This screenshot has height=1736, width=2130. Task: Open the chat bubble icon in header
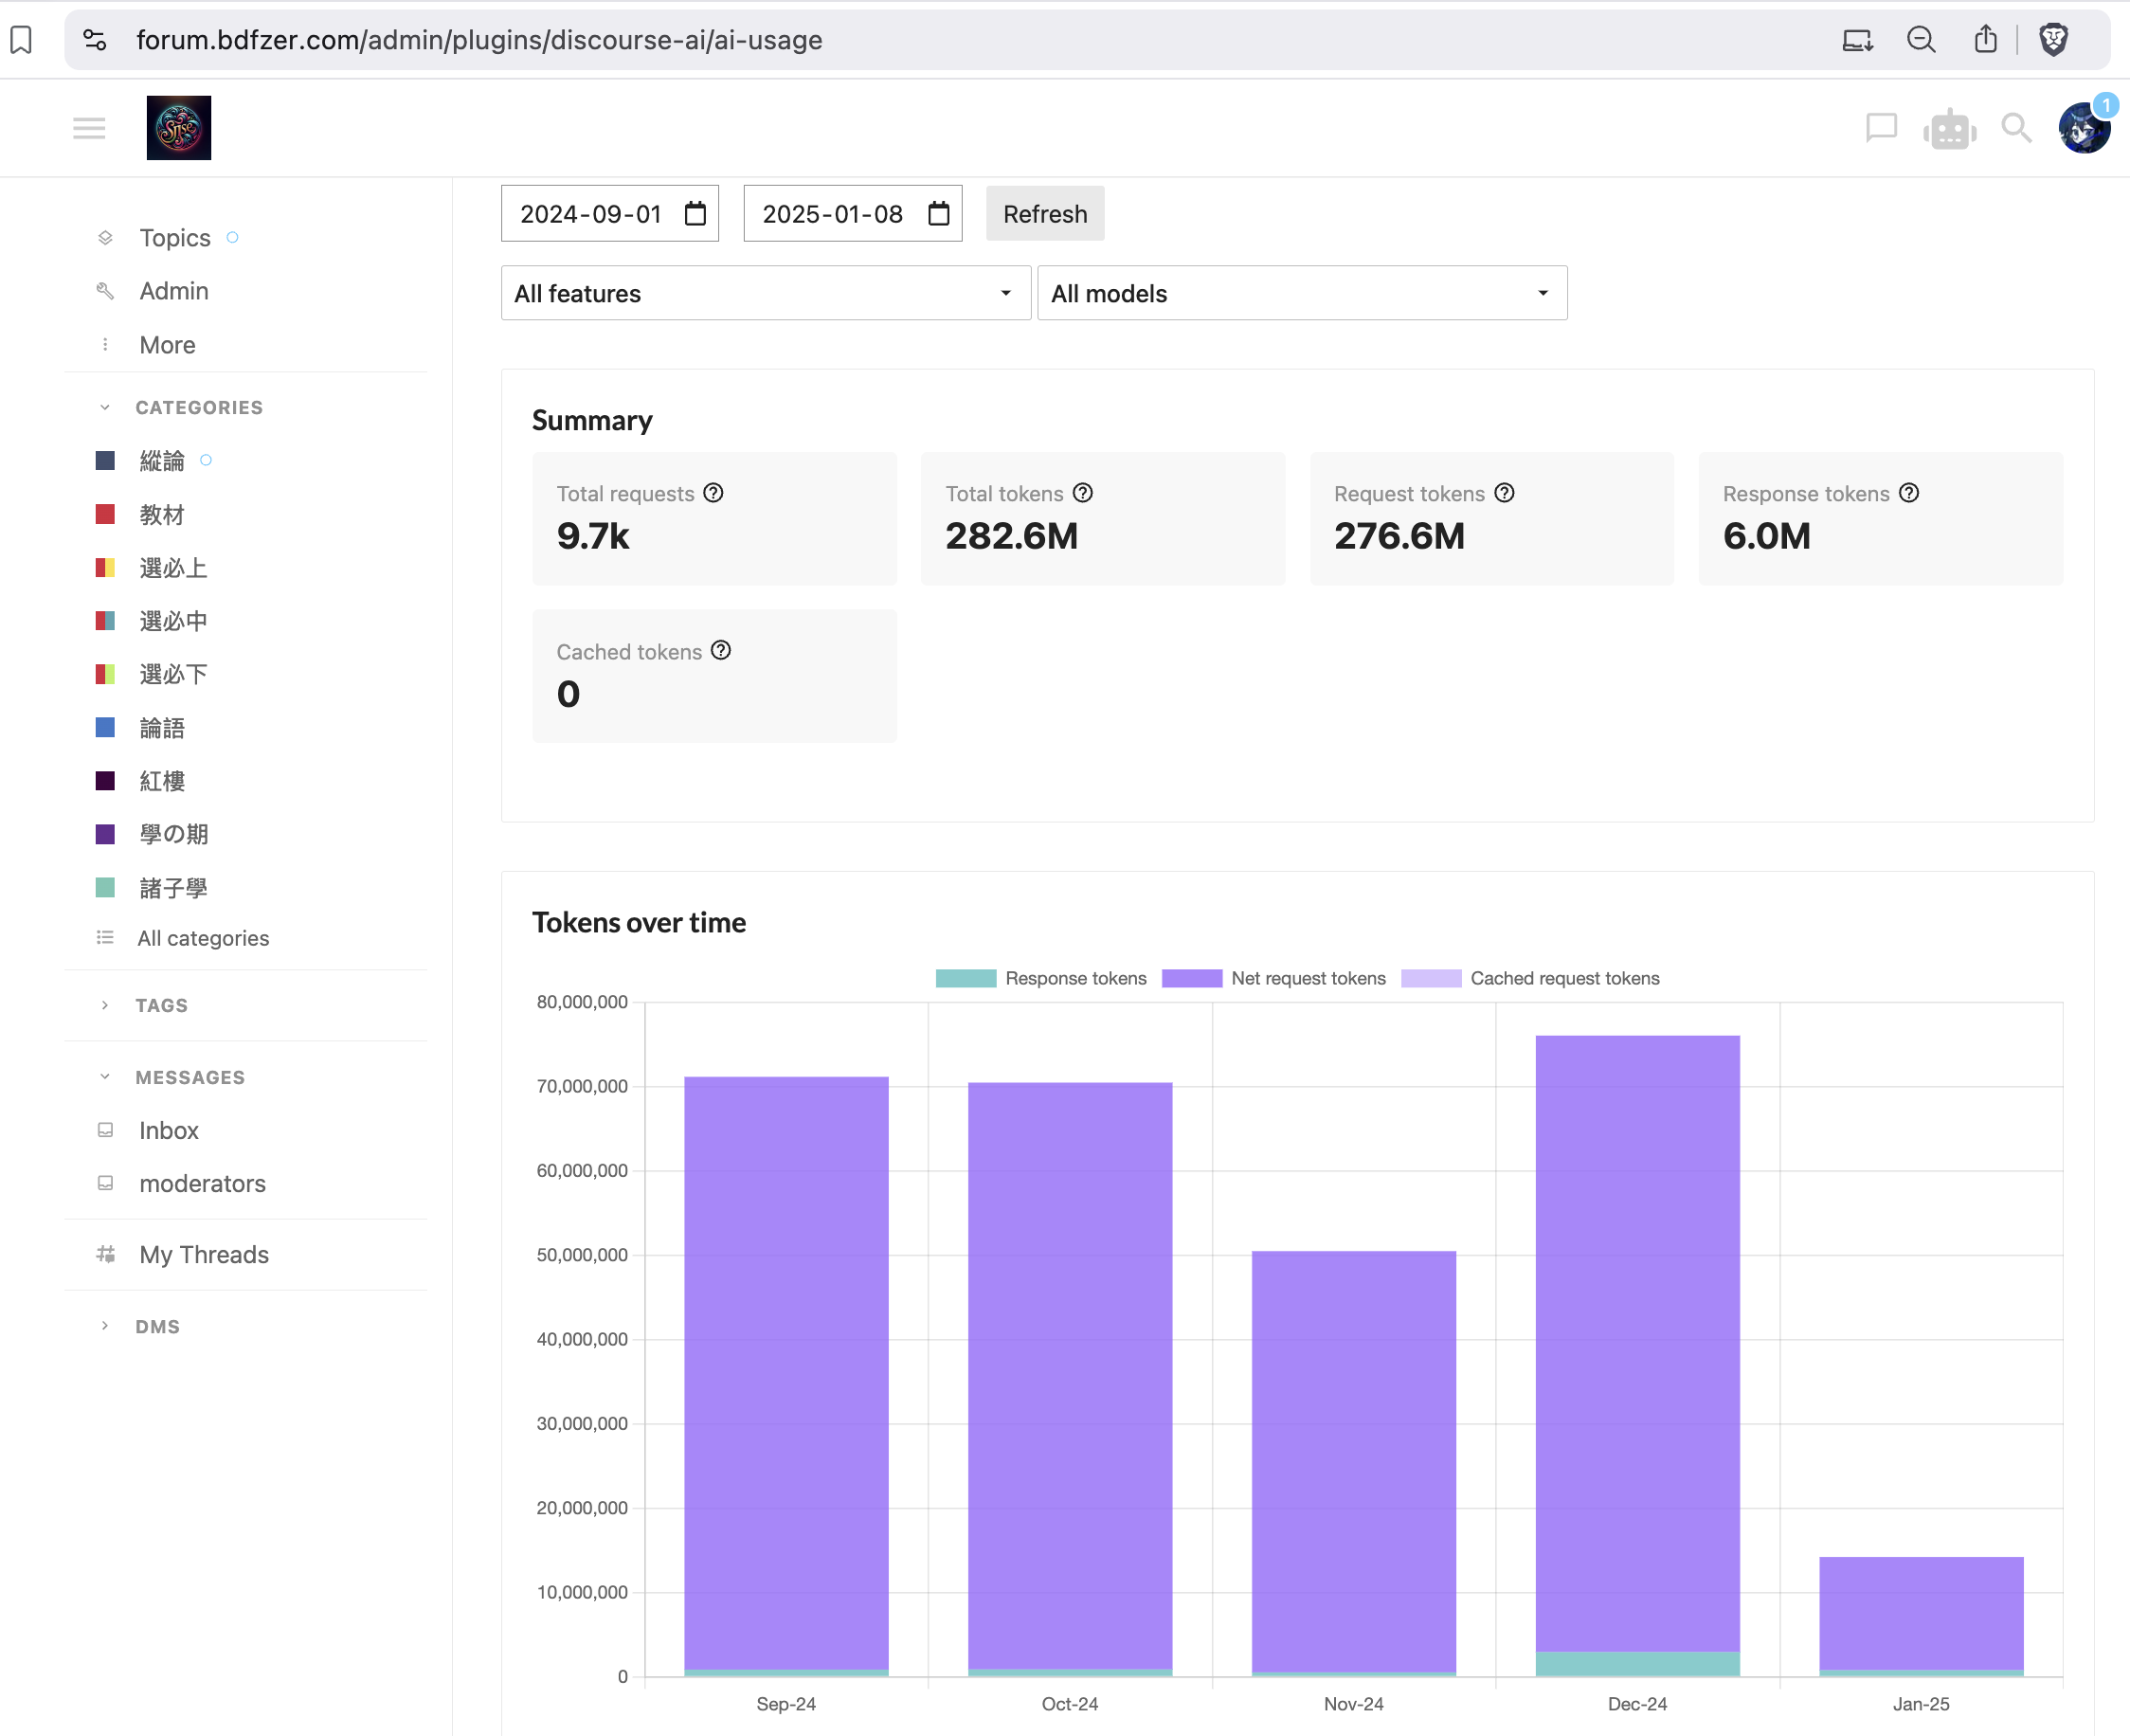tap(1880, 128)
